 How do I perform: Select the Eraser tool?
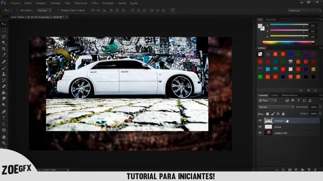pyautogui.click(x=4, y=86)
